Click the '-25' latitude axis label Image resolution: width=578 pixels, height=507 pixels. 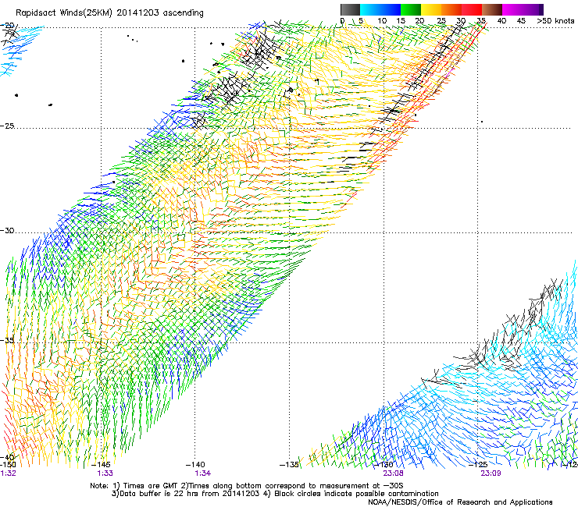pyautogui.click(x=7, y=126)
